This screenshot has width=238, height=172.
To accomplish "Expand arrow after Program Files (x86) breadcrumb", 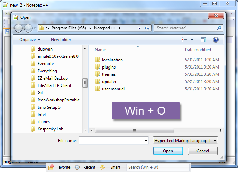I will click(90, 28).
